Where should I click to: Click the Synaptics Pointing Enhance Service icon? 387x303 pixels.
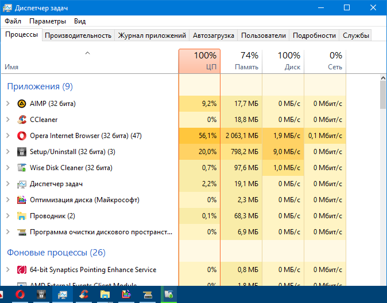[x=22, y=270]
